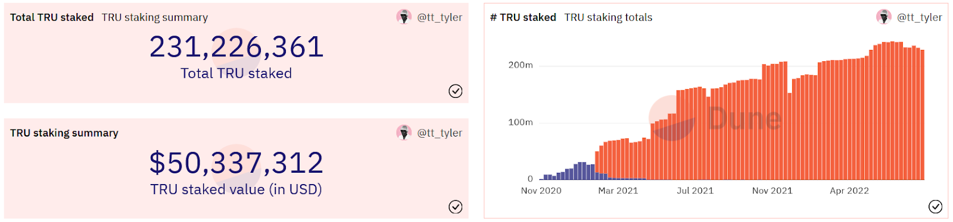Viewport: 953px width, 222px height.
Task: Visit @tt_tyler profile link on USD value card
Action: coord(440,133)
